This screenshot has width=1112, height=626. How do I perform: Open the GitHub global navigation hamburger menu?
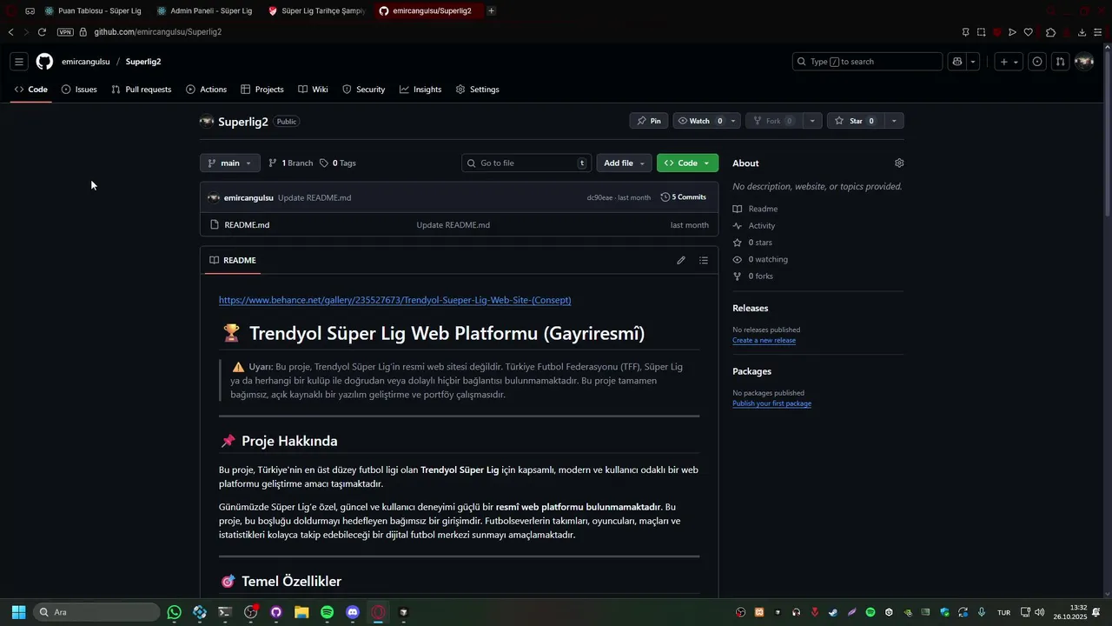pyautogui.click(x=19, y=62)
